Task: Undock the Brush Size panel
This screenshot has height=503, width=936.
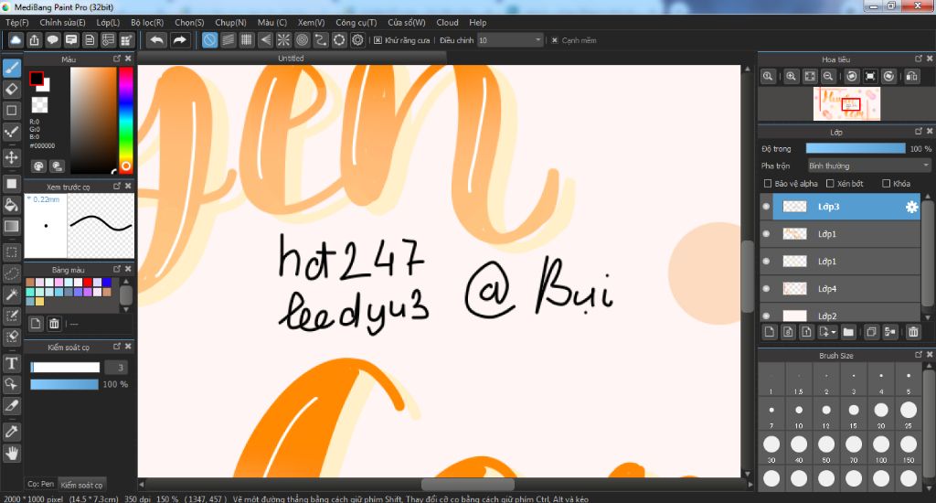Action: tap(919, 355)
